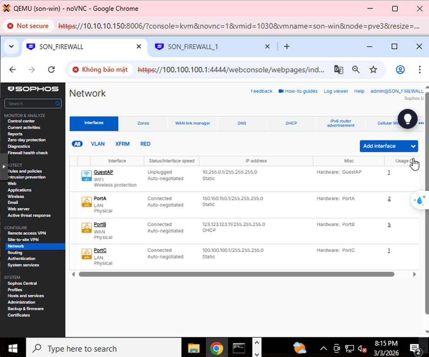Open the Chrome tab search chevron
The width and height of the screenshot is (429, 357).
[11, 47]
